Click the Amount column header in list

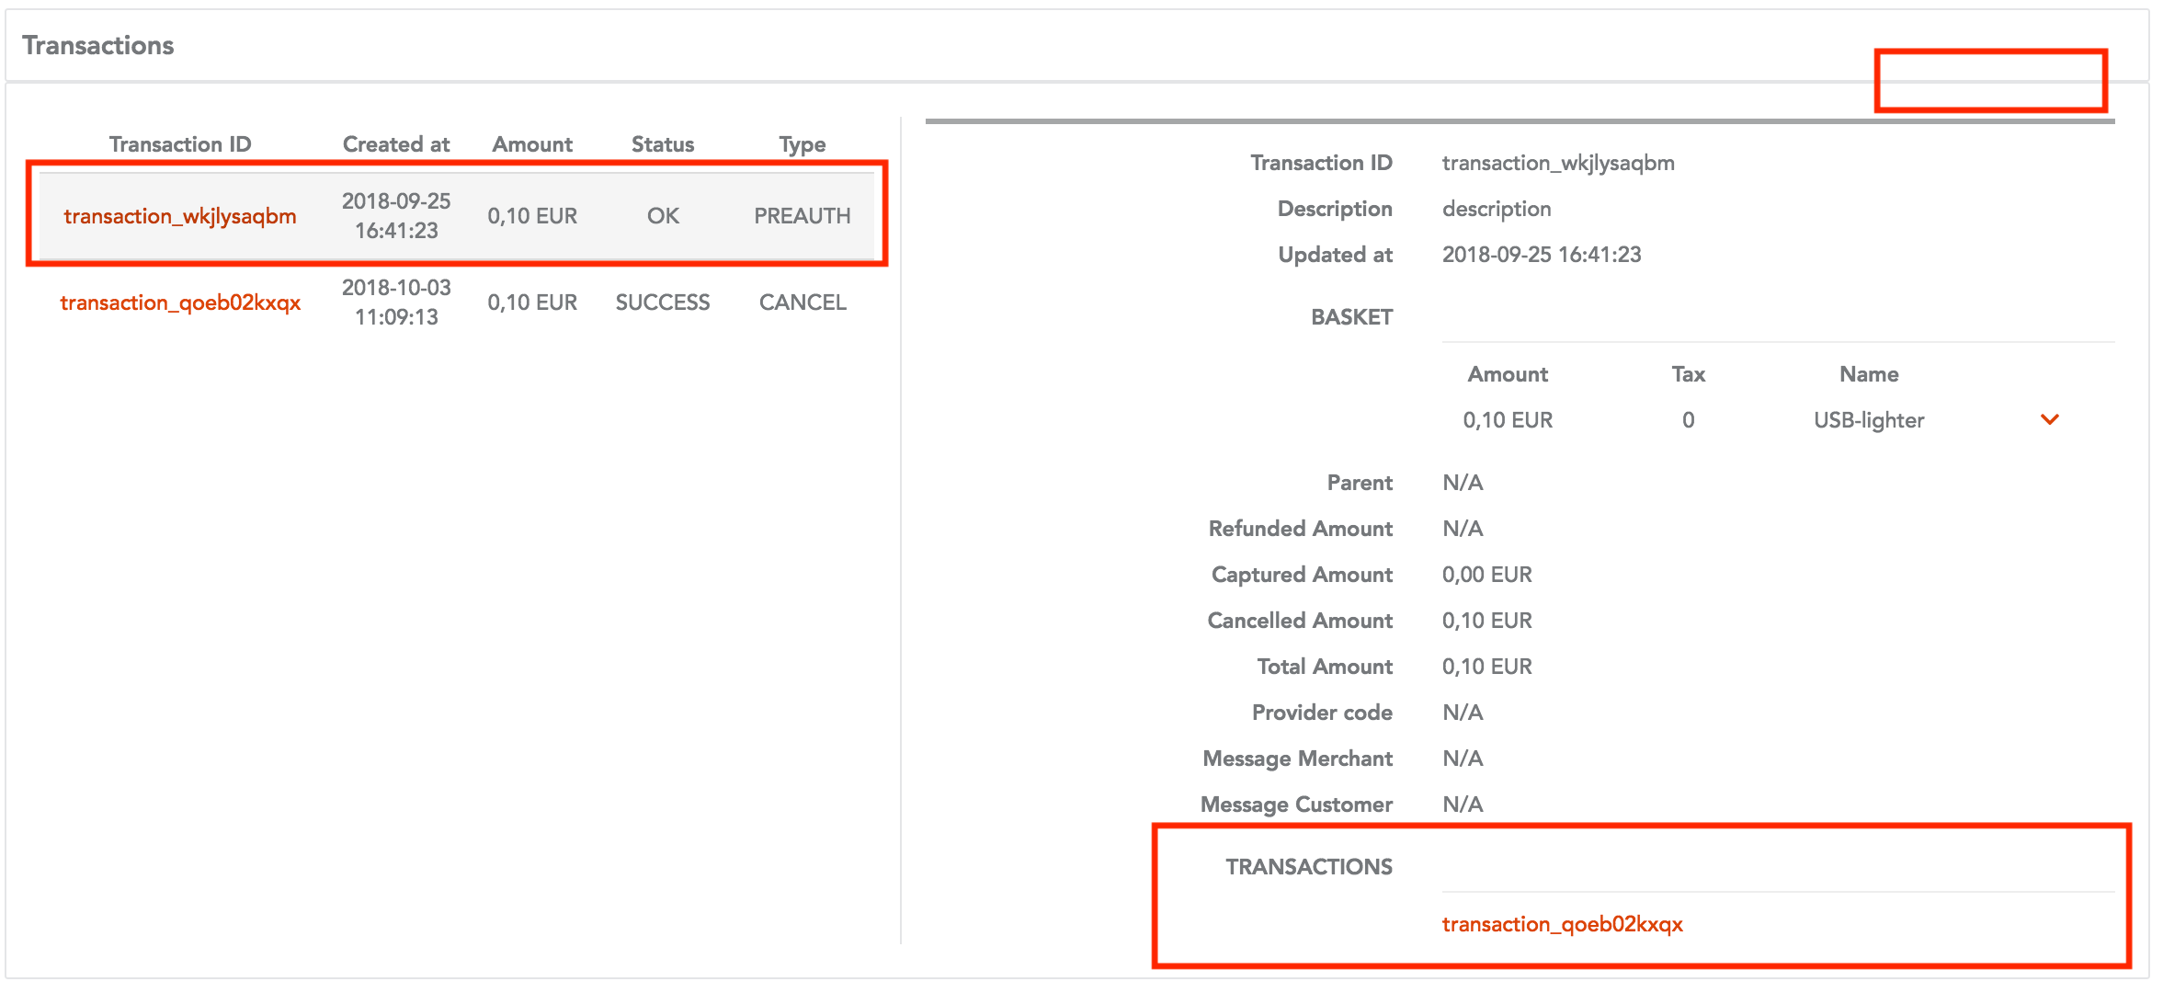532,144
